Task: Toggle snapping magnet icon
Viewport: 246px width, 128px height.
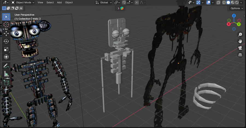Action: (x=124, y=2)
